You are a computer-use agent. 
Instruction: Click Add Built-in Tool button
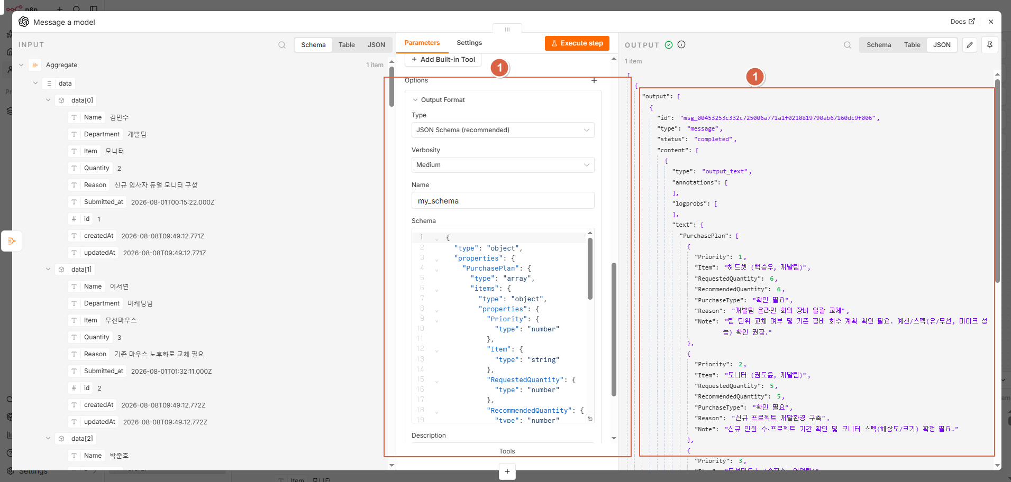pos(443,60)
